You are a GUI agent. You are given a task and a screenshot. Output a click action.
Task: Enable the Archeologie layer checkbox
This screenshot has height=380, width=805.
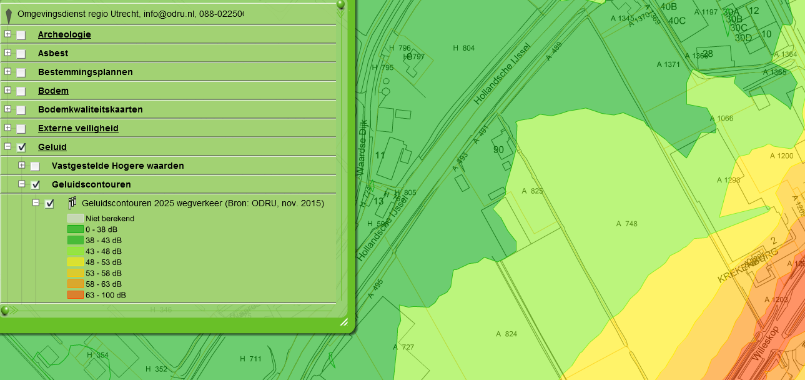pyautogui.click(x=21, y=35)
